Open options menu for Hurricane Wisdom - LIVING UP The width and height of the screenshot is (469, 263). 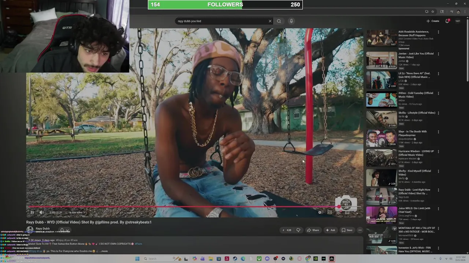tap(438, 152)
